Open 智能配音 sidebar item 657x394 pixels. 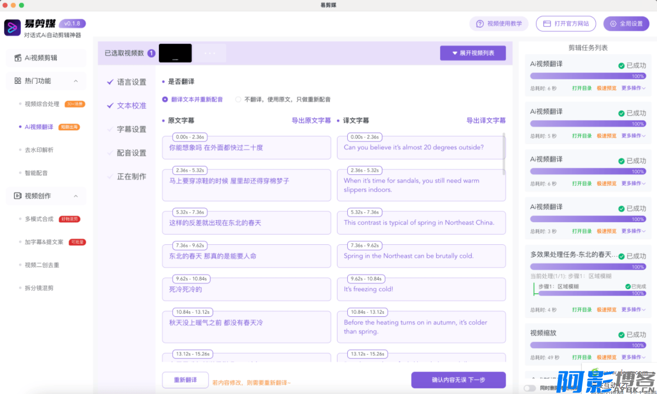[36, 173]
